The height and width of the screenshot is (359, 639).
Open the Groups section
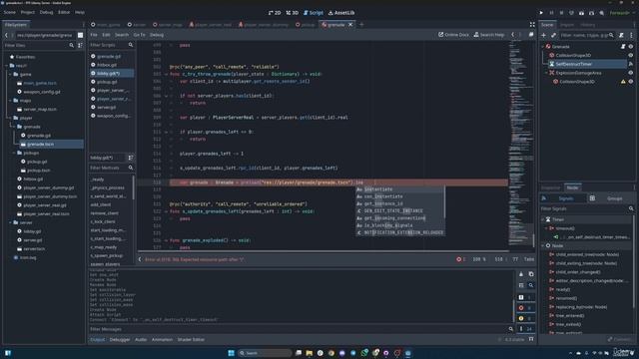[610, 198]
